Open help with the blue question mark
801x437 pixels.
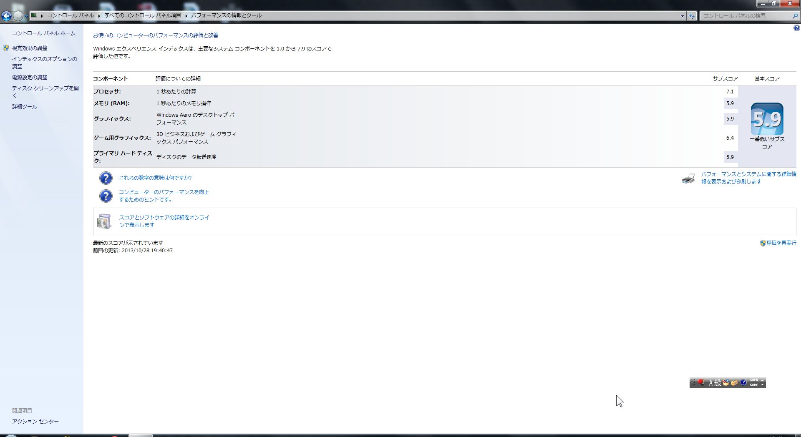796,28
